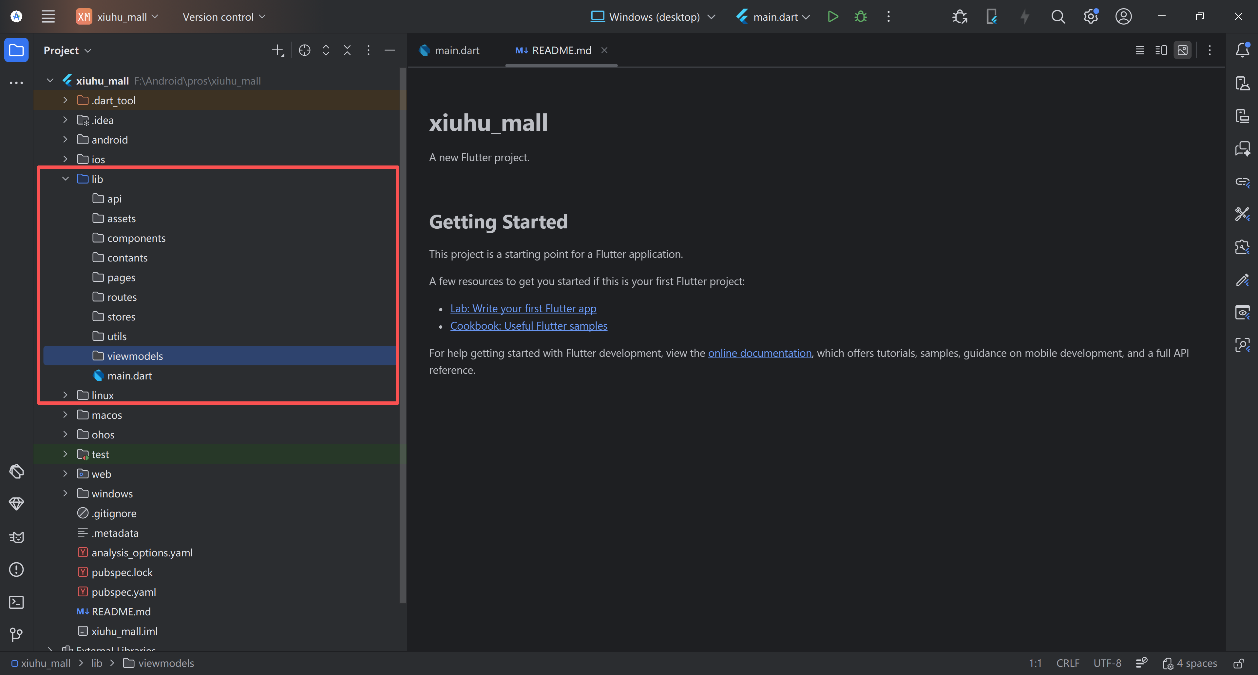The width and height of the screenshot is (1258, 675).
Task: Click Cookbook: Useful Flutter samples link
Action: coord(528,326)
